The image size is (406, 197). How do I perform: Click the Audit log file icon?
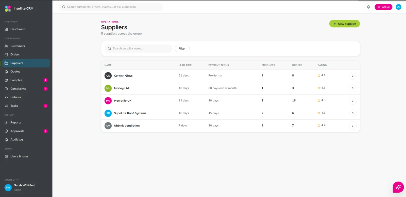(6, 140)
